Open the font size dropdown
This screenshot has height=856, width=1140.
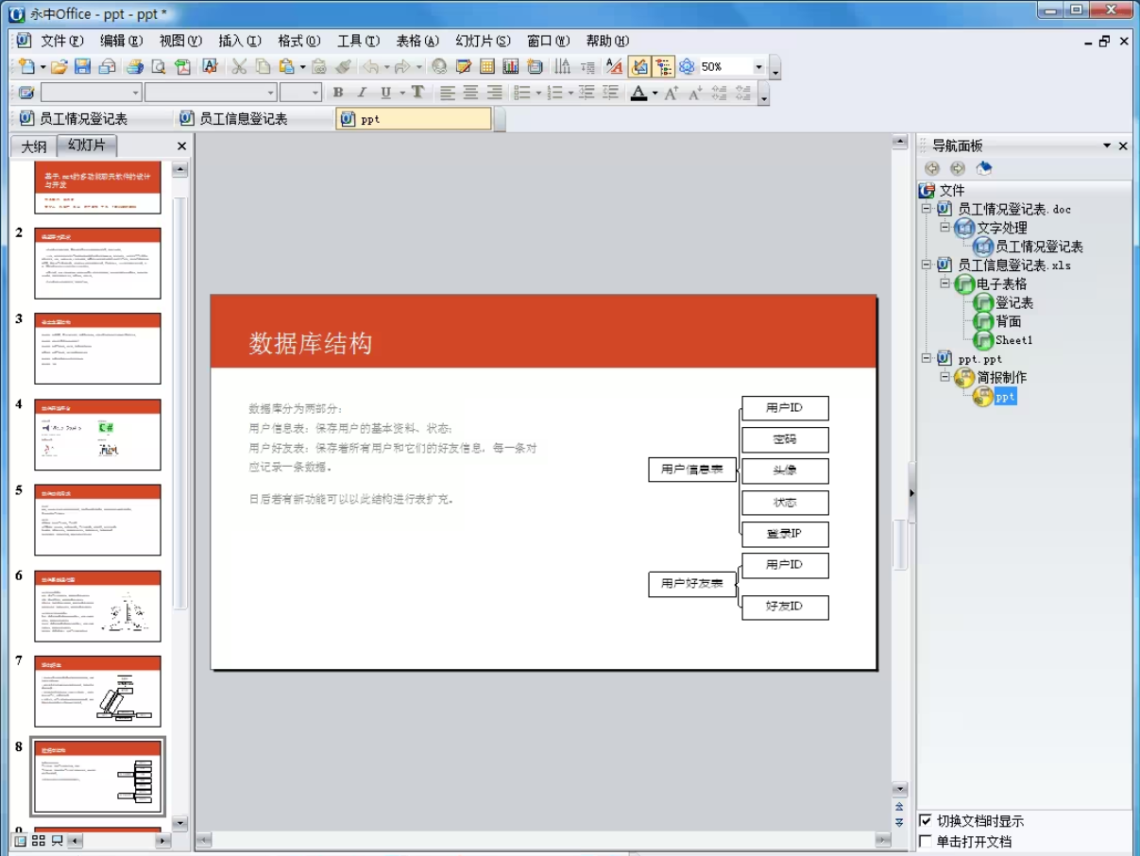coord(315,93)
